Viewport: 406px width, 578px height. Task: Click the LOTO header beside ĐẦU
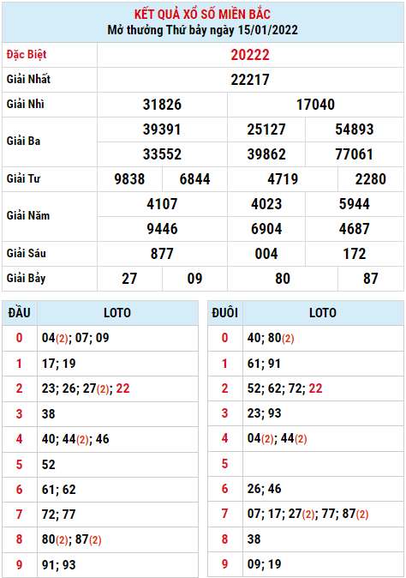[x=117, y=313]
